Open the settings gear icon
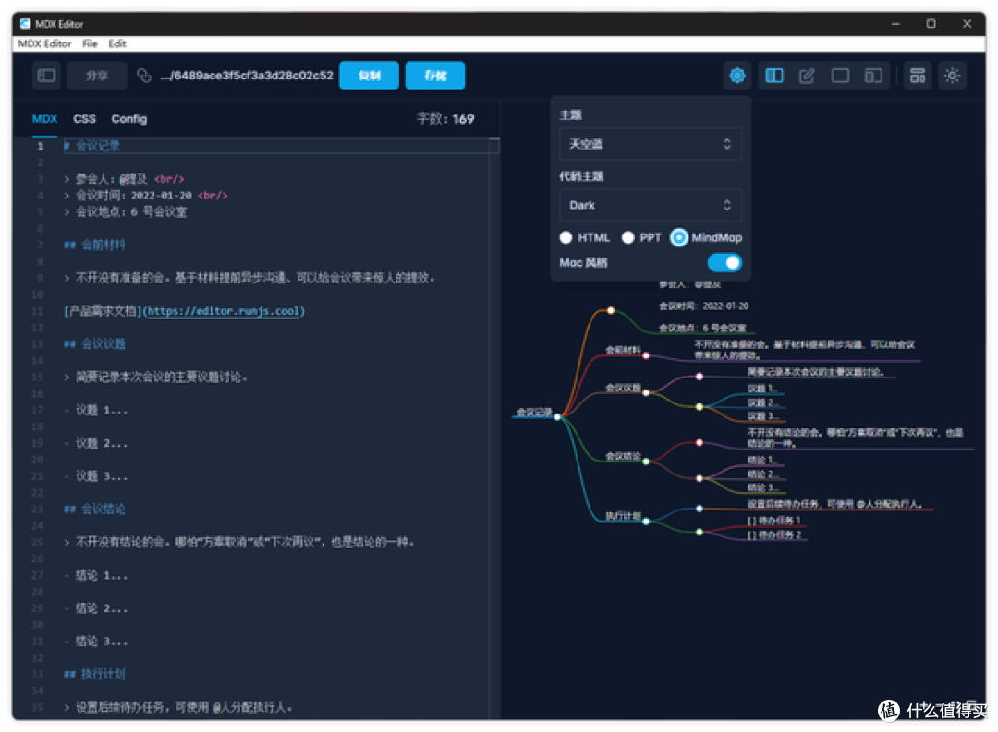The height and width of the screenshot is (732, 998). point(737,76)
